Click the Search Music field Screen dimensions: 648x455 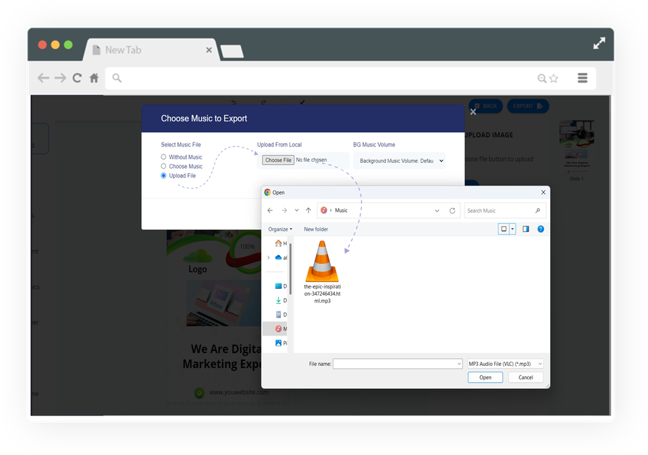click(505, 211)
